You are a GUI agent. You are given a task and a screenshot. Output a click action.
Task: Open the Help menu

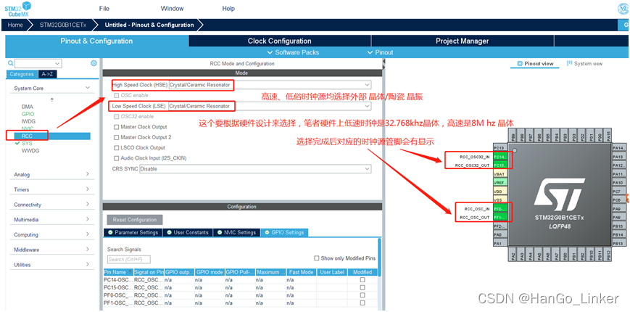[228, 9]
